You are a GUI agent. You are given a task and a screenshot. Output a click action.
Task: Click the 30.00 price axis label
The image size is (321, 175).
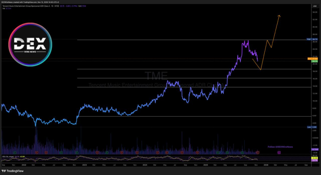(x=315, y=27)
